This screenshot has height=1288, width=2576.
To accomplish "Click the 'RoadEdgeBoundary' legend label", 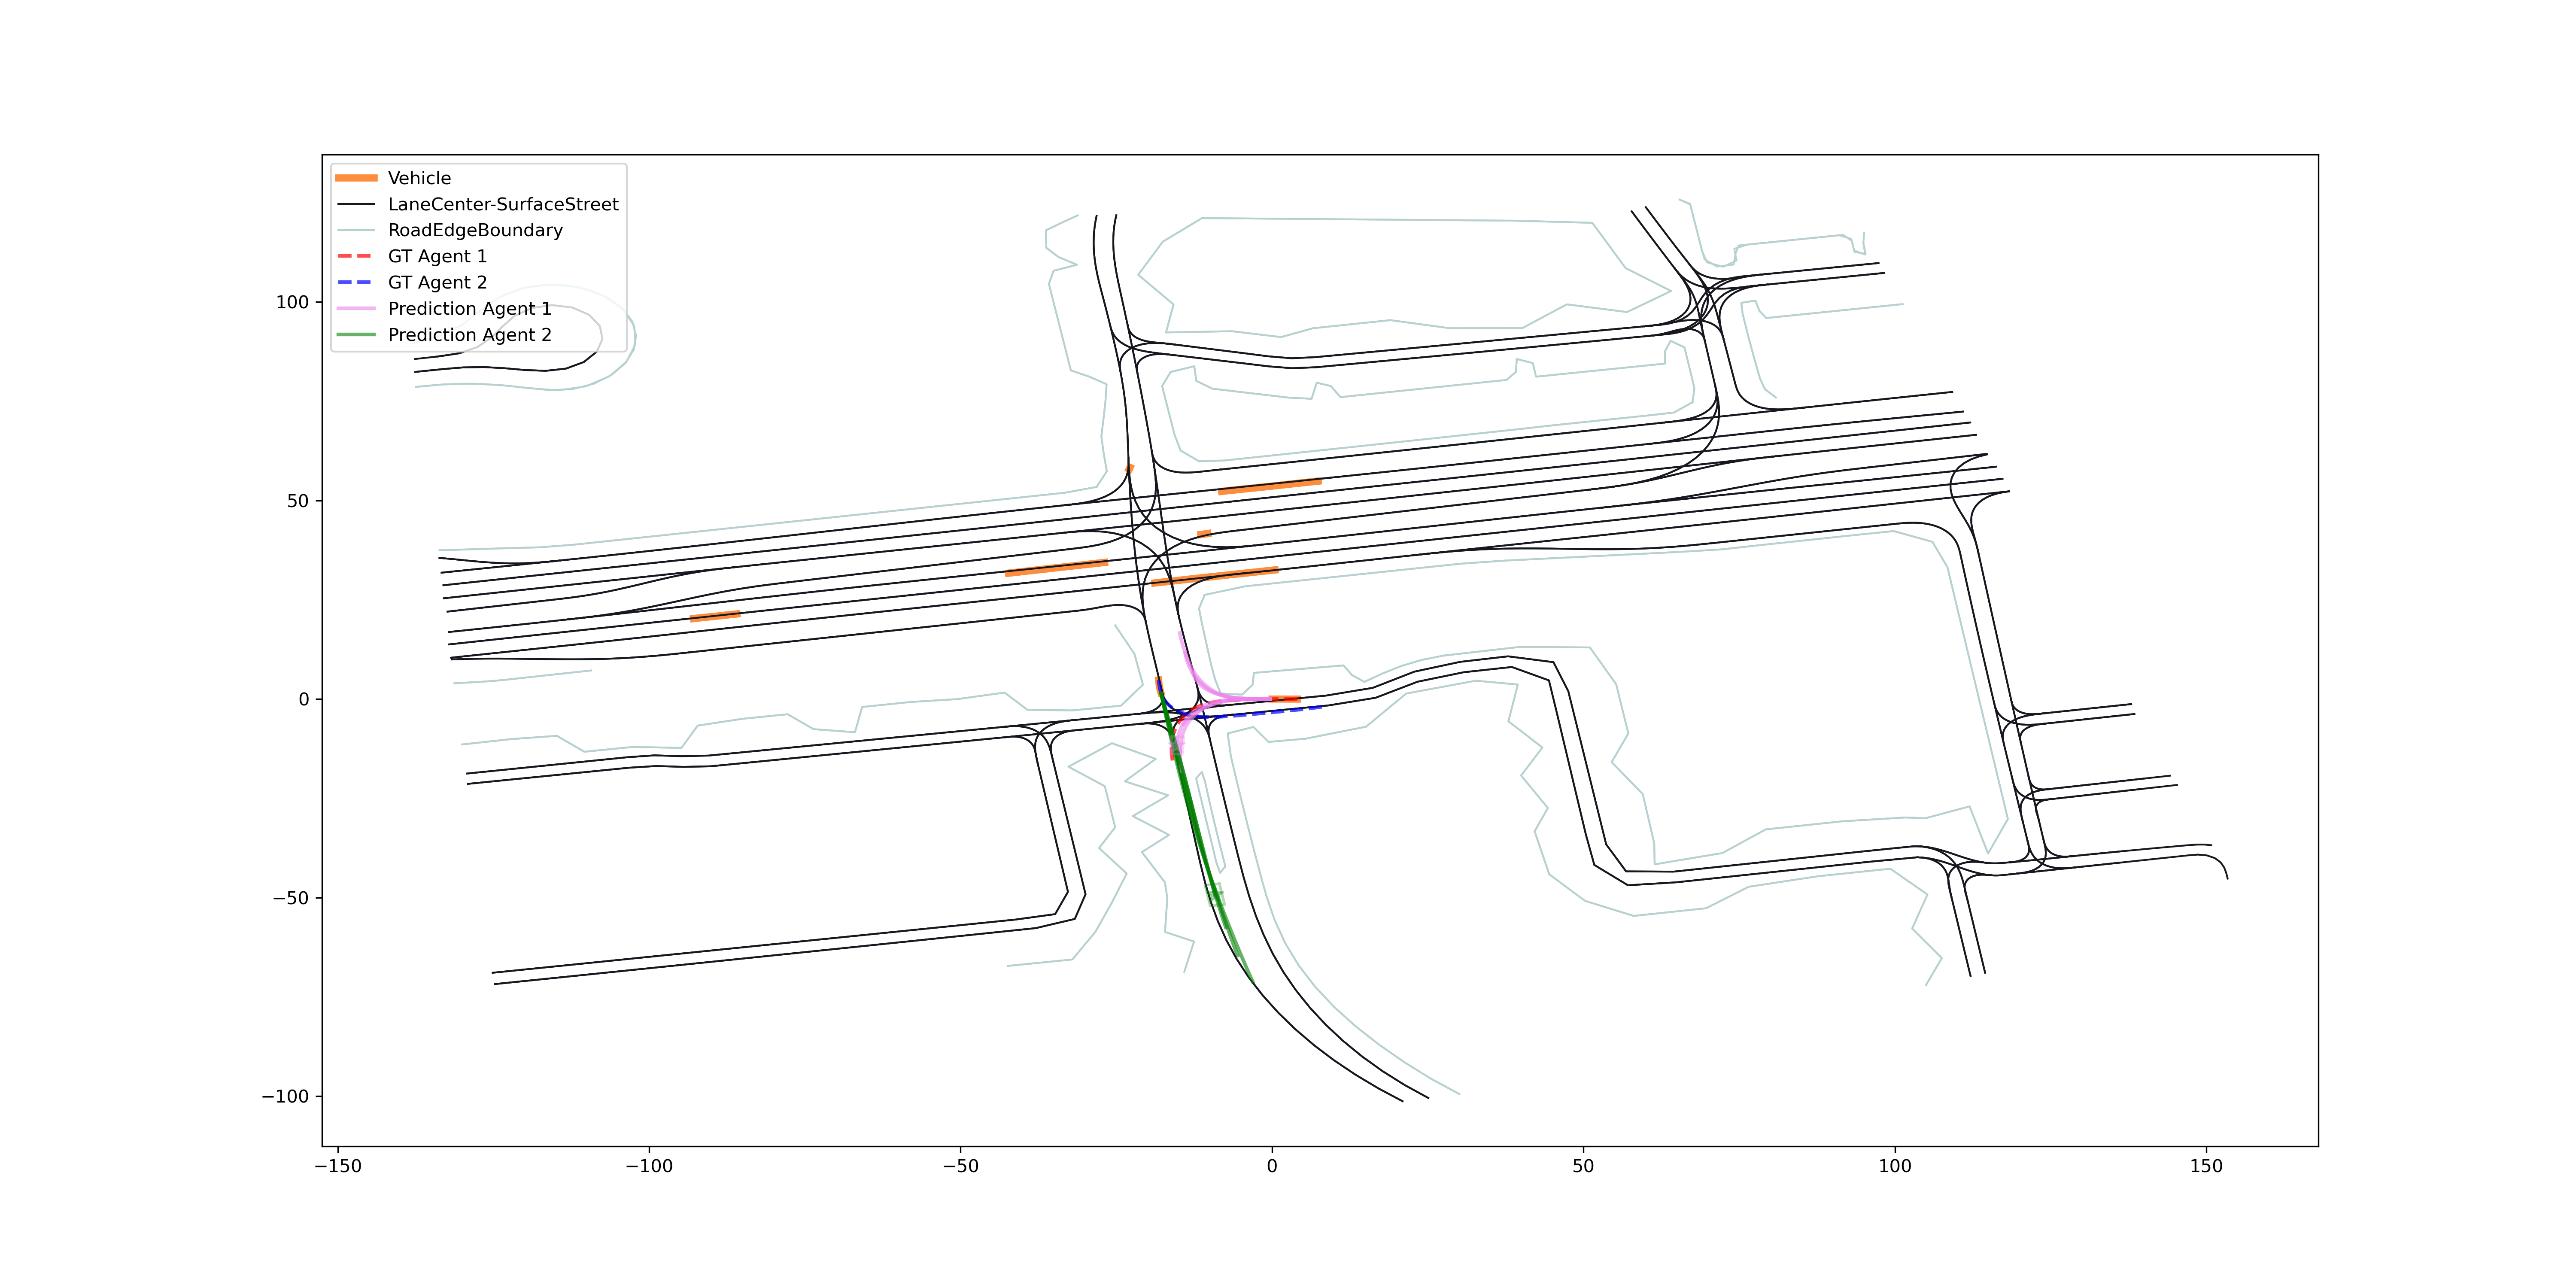I will 475,230.
